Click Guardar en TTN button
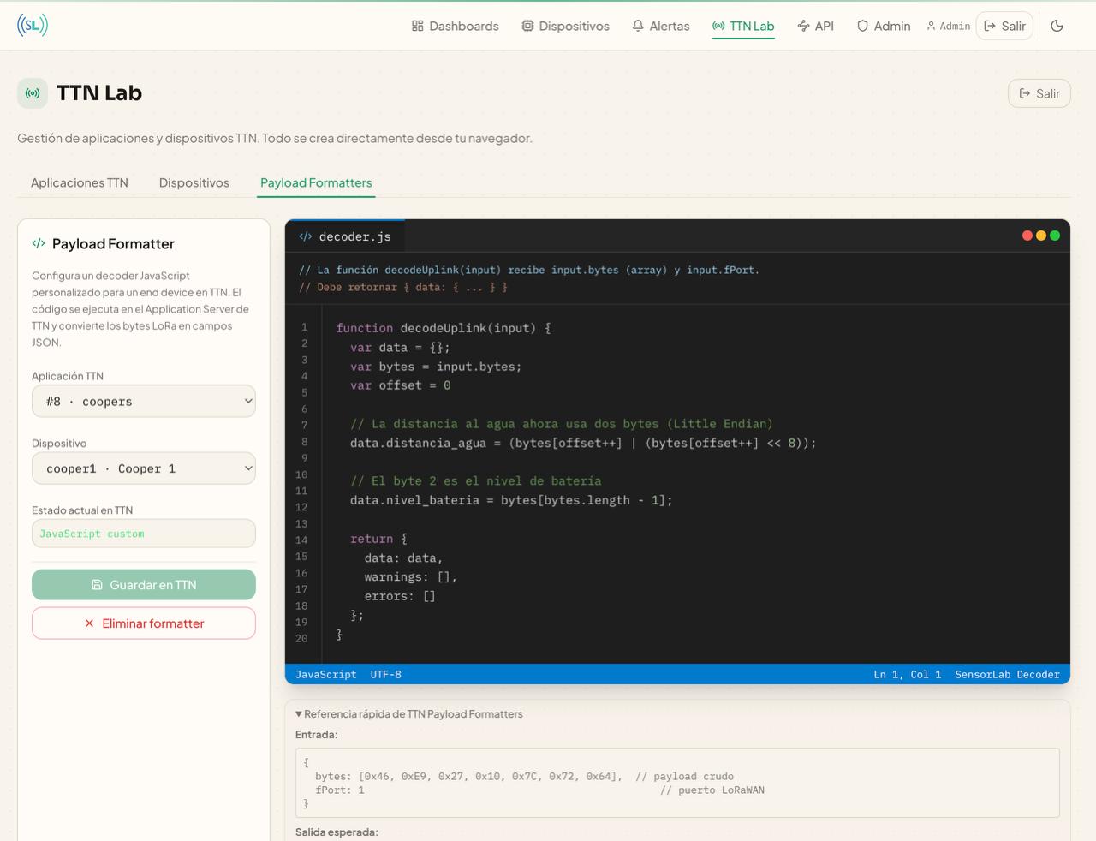 144,585
